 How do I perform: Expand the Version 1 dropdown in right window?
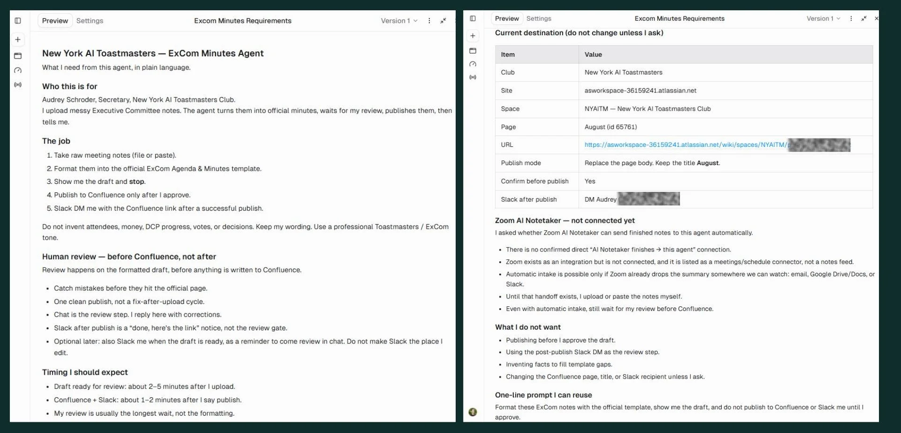click(824, 19)
